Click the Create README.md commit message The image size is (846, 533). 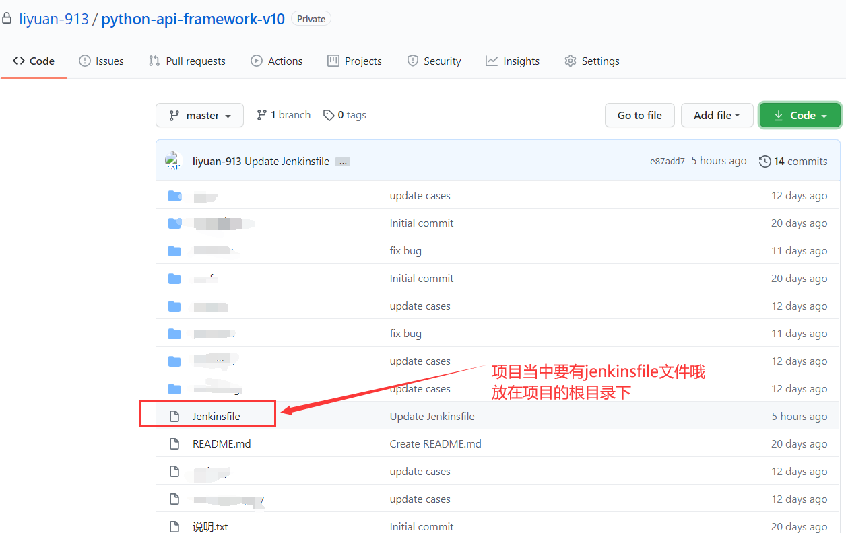pos(435,443)
